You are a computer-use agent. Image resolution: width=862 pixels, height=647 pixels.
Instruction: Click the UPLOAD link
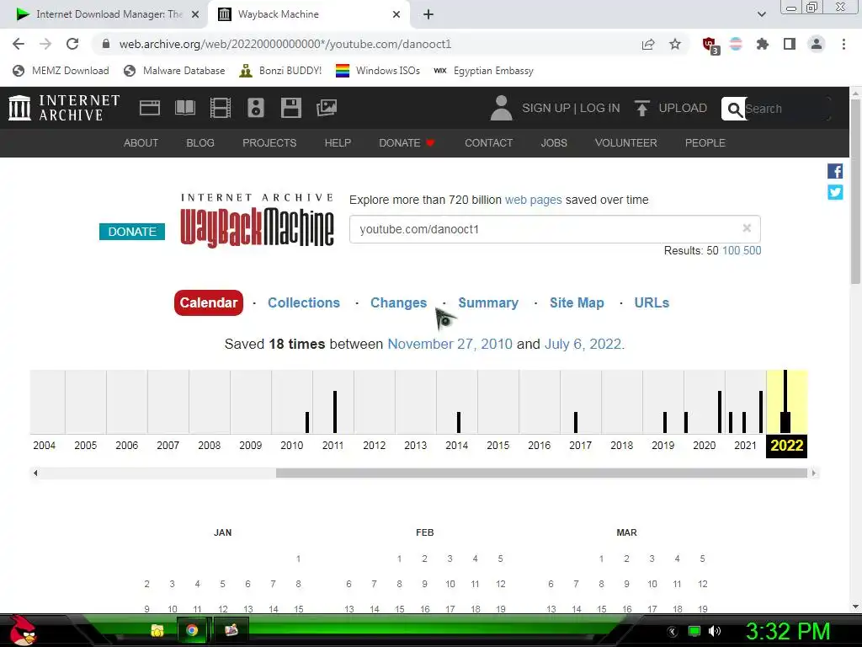coord(683,108)
